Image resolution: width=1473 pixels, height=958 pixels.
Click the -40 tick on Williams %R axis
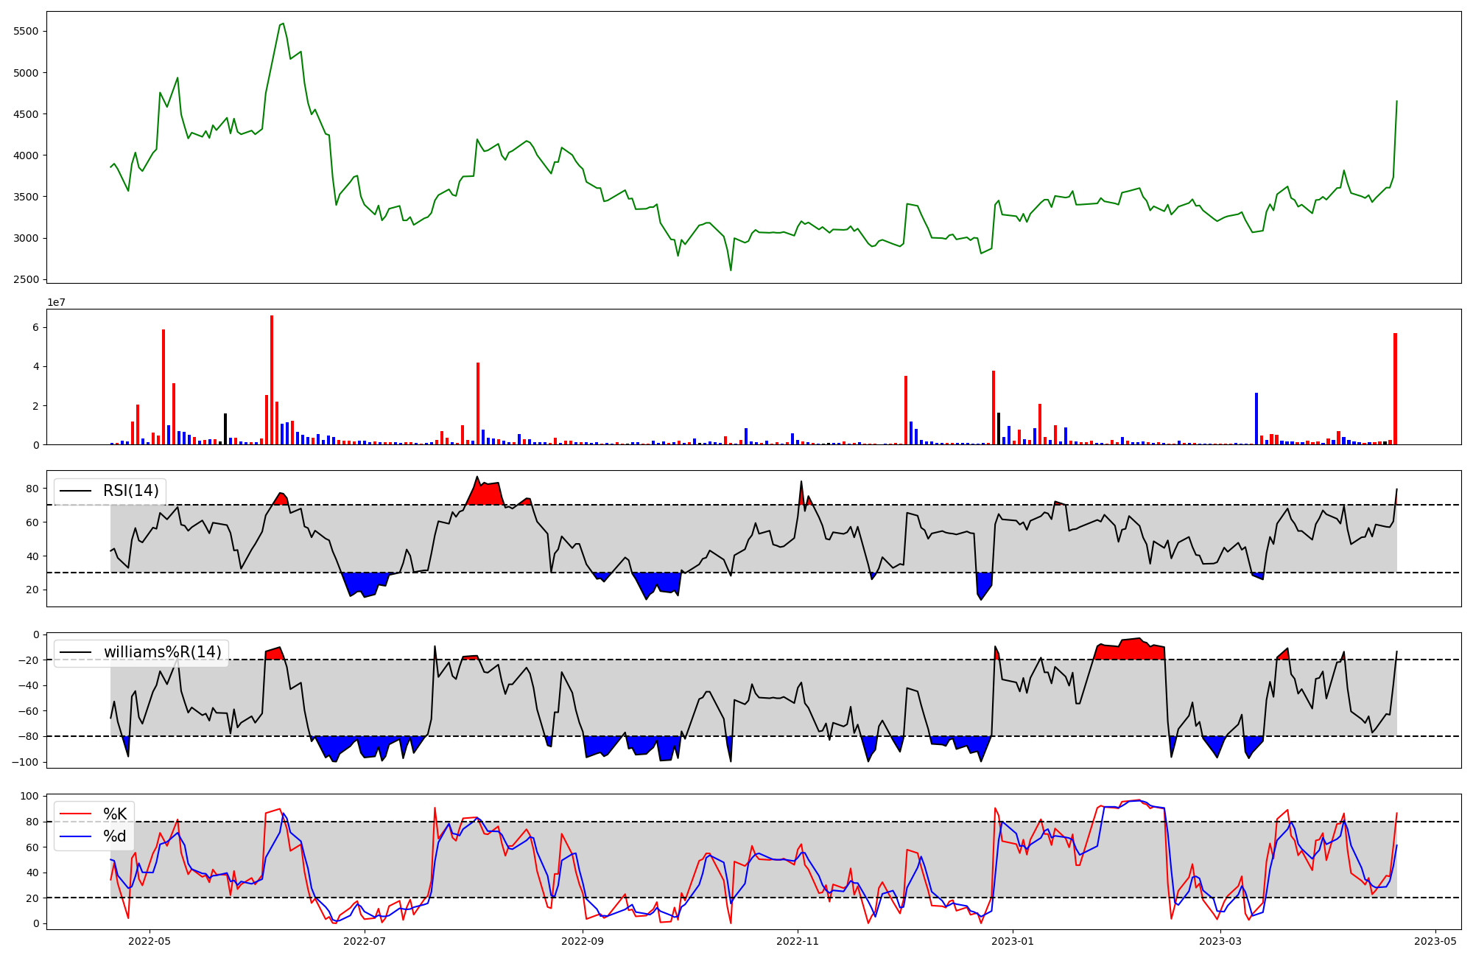(27, 685)
